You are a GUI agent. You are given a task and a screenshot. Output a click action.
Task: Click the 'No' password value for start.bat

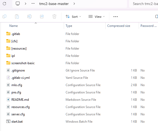point(143,122)
